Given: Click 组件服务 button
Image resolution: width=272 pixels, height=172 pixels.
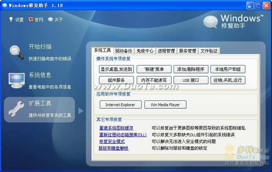Looking at the screenshot, I should [x=116, y=80].
